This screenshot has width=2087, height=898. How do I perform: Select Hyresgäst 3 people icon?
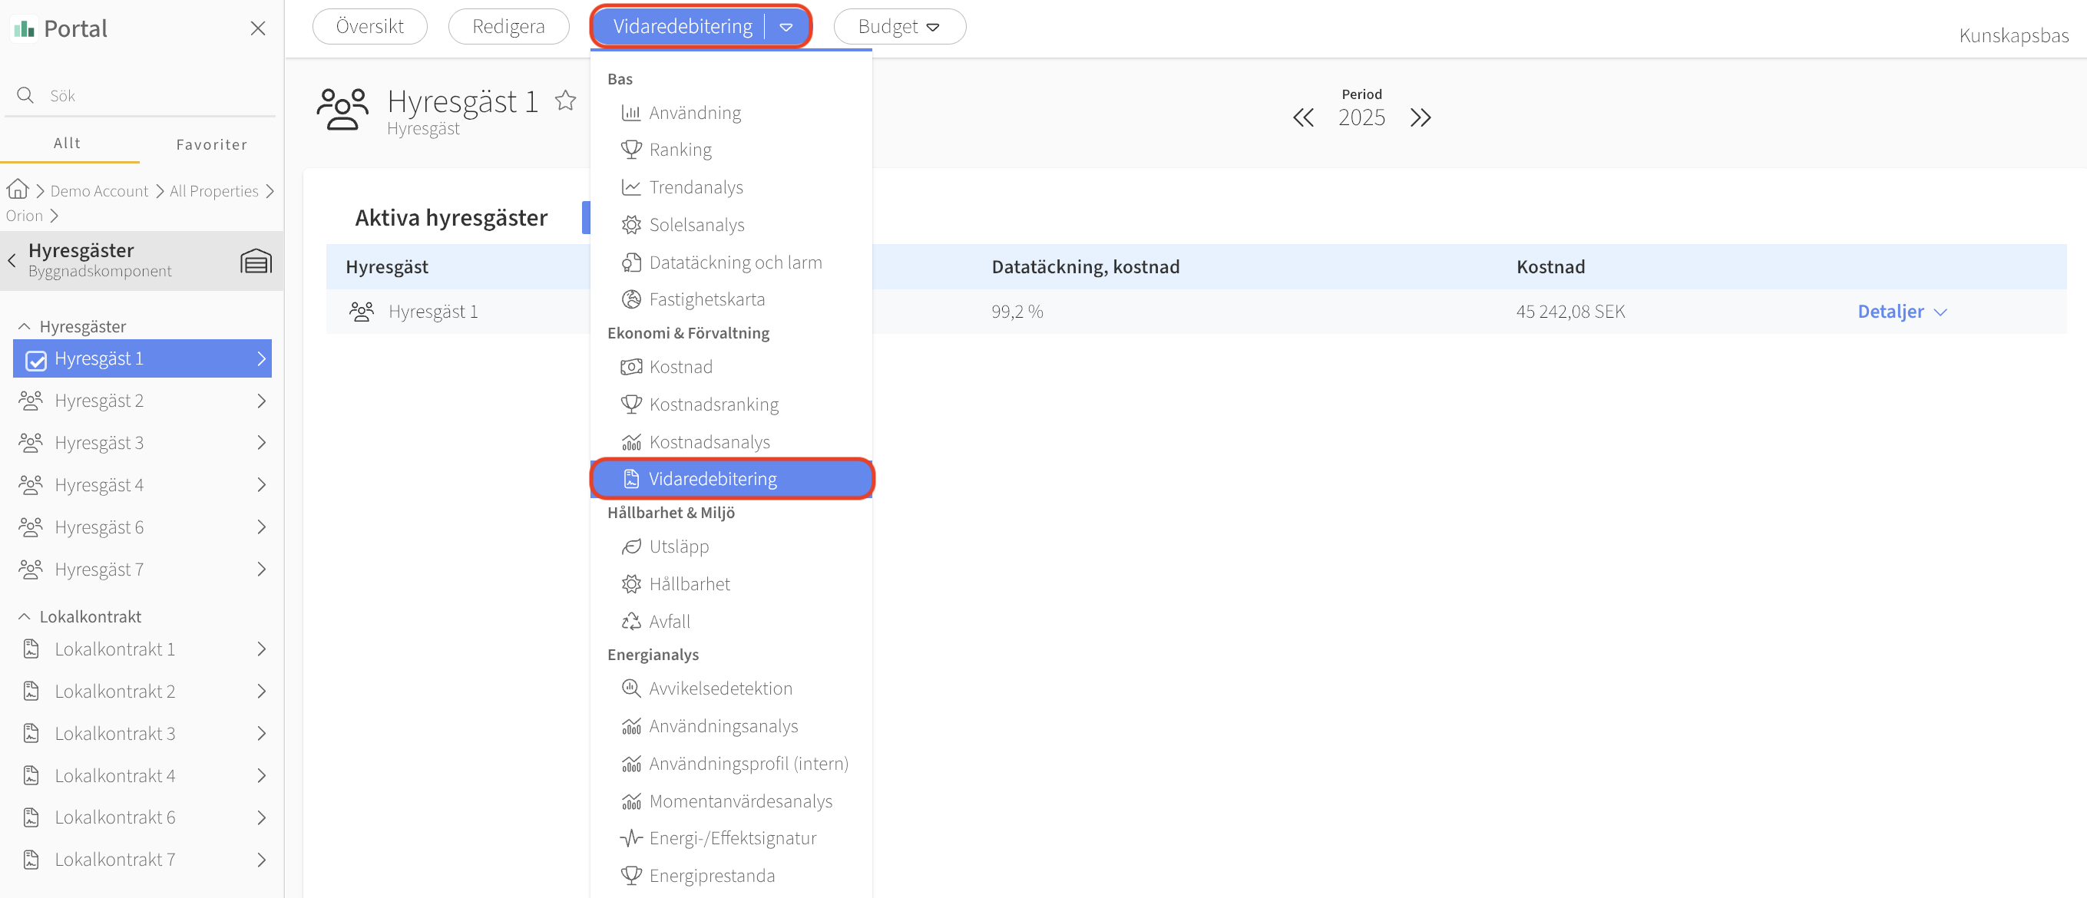point(31,443)
